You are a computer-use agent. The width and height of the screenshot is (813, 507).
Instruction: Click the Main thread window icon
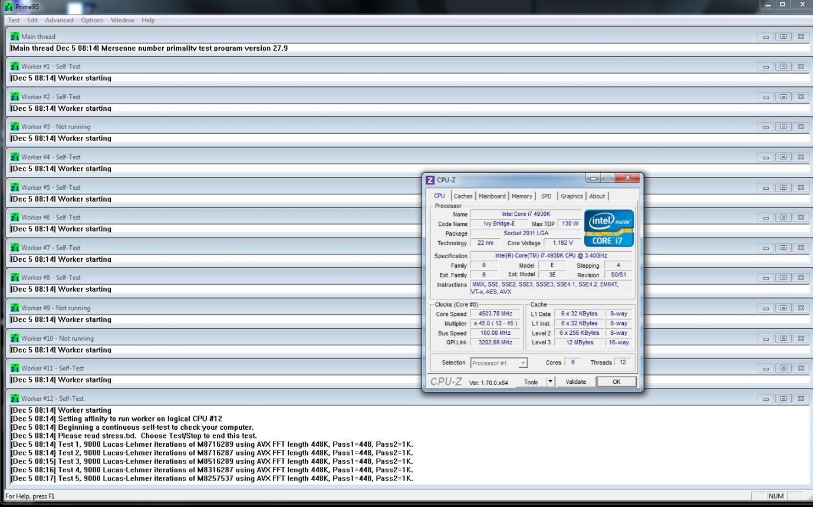[15, 37]
